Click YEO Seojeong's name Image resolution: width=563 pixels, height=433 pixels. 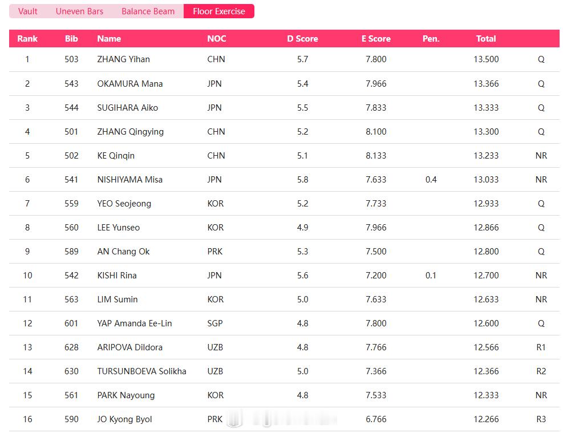(124, 204)
